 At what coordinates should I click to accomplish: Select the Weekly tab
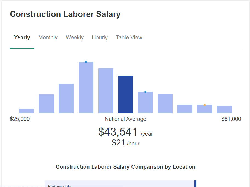tap(74, 38)
